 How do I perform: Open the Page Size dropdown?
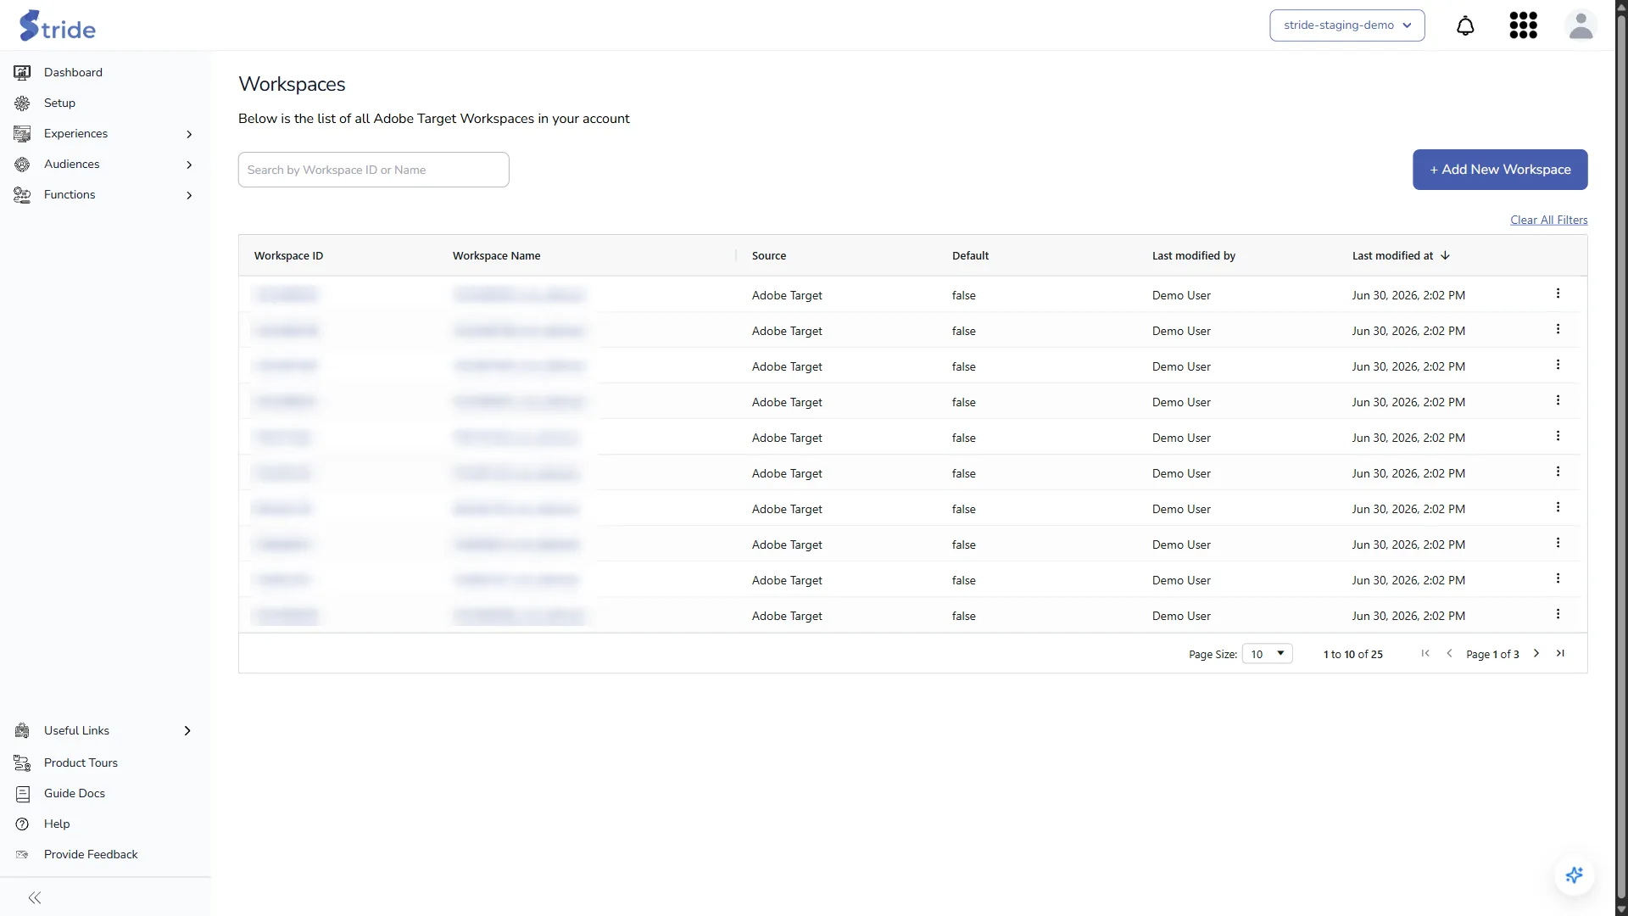click(x=1267, y=654)
